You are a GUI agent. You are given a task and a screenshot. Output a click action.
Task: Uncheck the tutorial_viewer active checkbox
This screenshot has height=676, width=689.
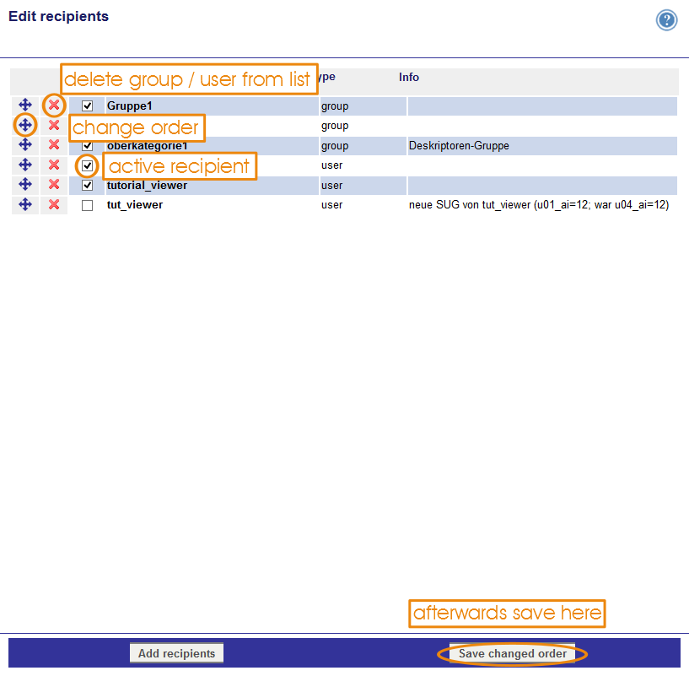click(x=88, y=185)
